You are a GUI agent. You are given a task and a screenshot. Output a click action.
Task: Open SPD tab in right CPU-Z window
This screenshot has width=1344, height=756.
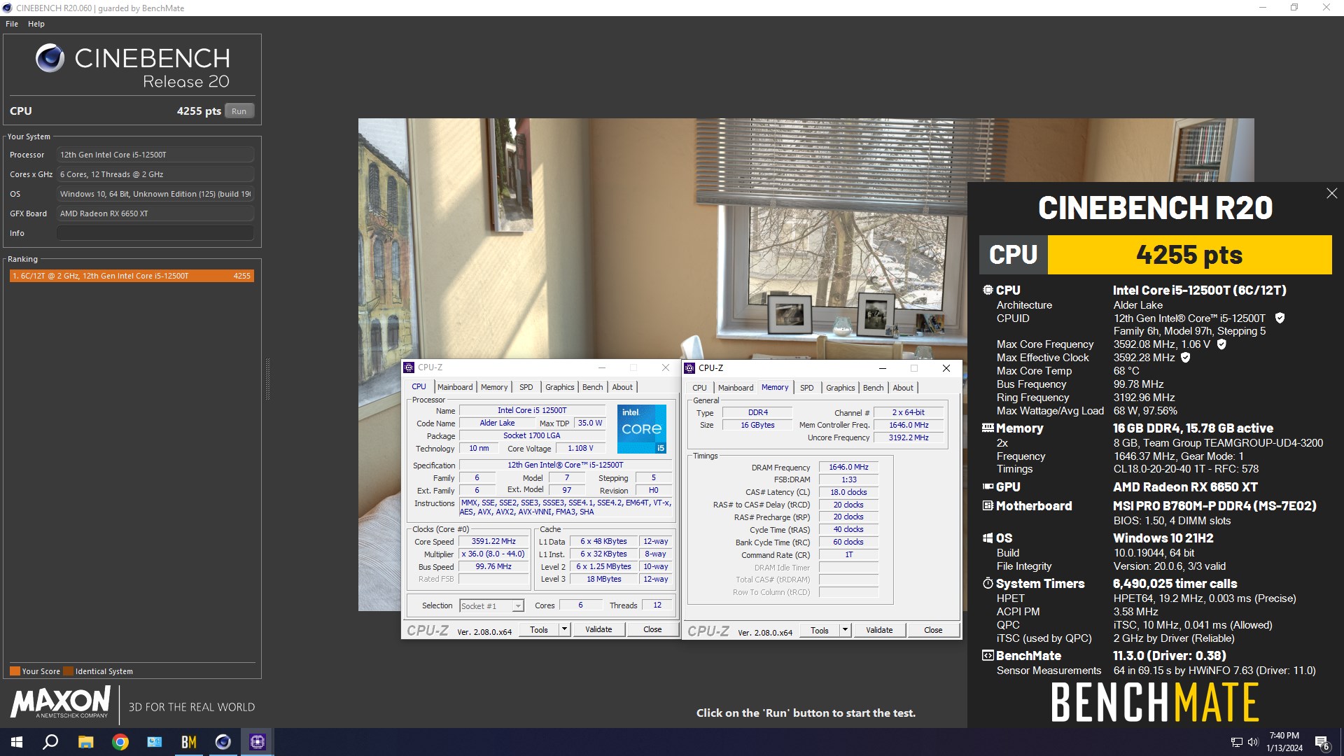(x=807, y=388)
